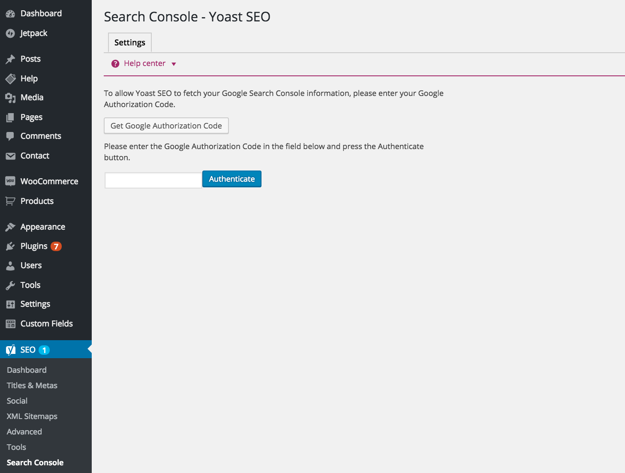The image size is (625, 473).
Task: Click the Dashboard gauge icon in sidebar
Action: tap(10, 14)
